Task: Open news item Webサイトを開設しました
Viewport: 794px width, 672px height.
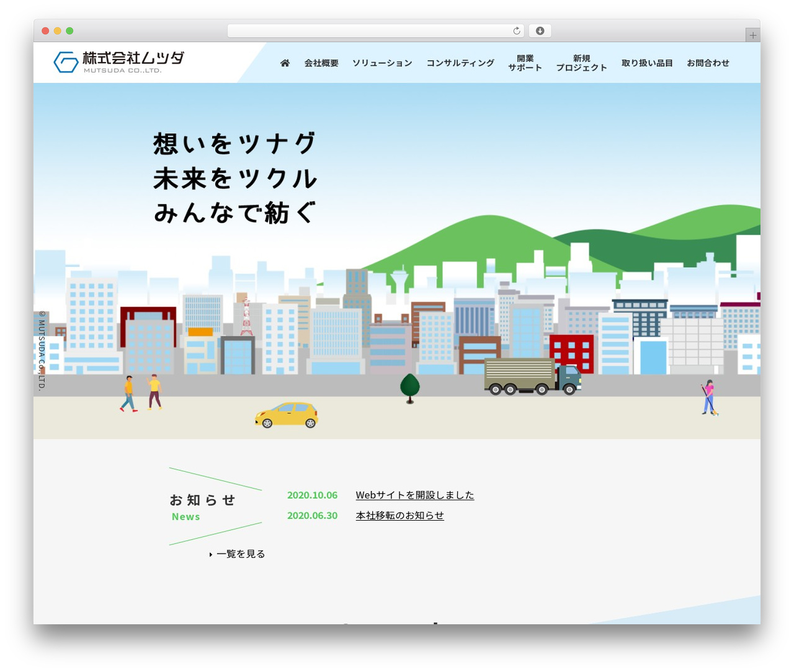Action: click(415, 495)
